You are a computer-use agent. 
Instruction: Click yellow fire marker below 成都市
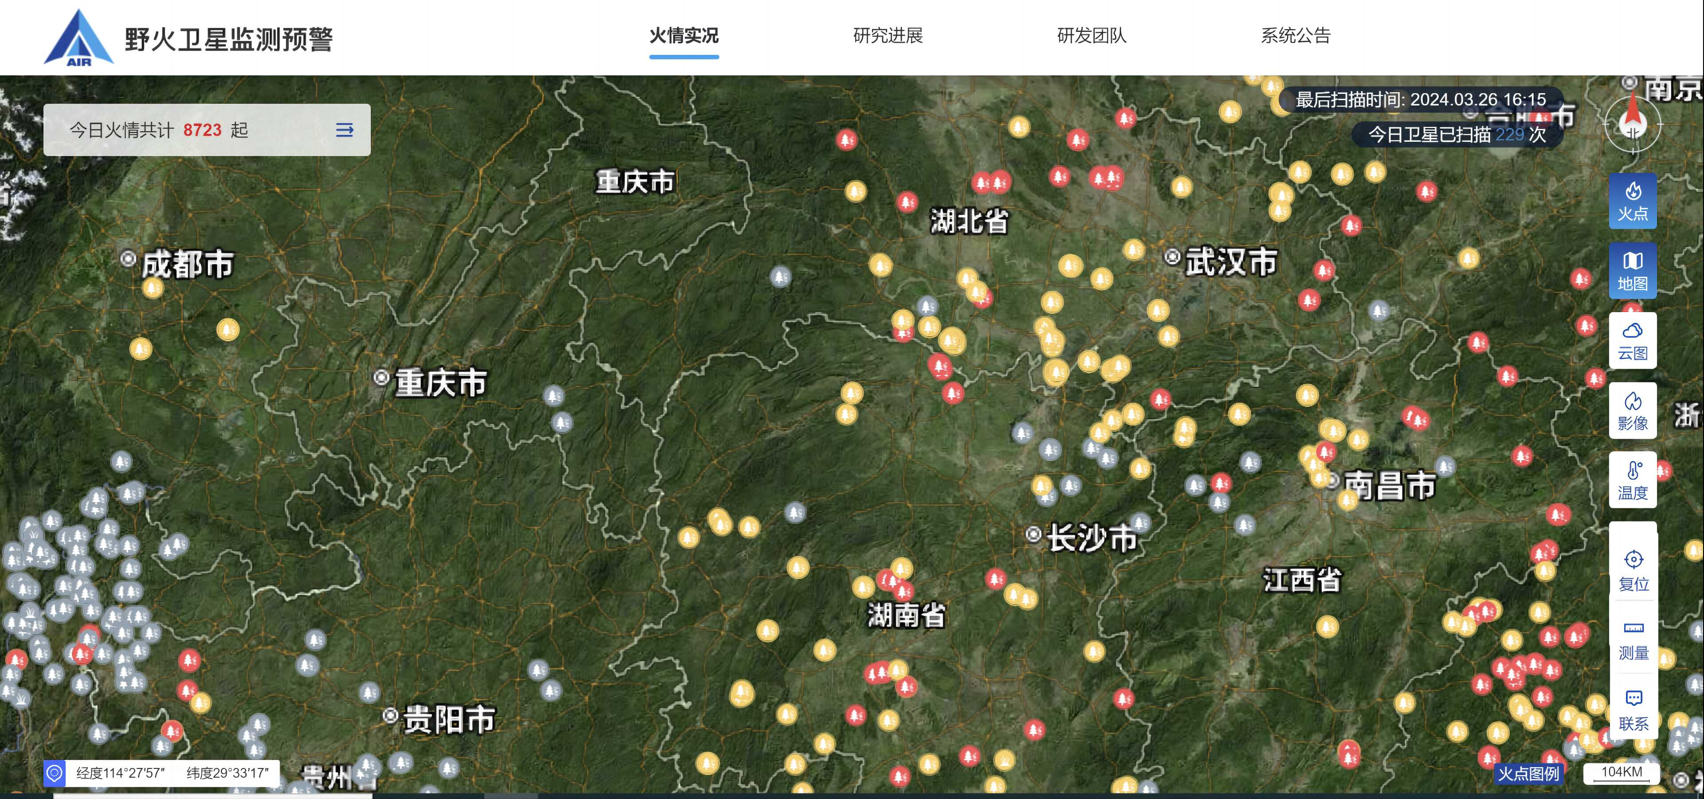pyautogui.click(x=152, y=288)
